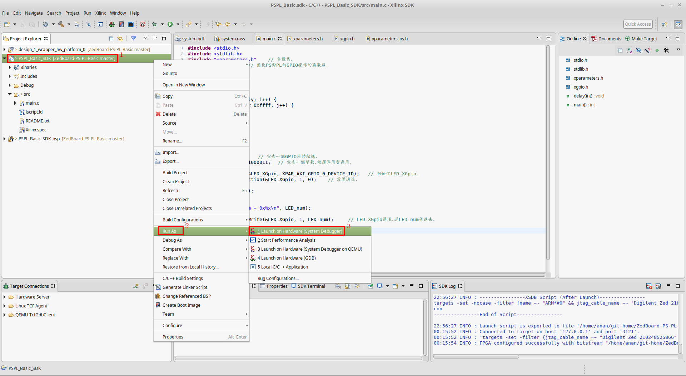
Task: Toggle Hide Inactive Elements in Outline
Action: [666, 50]
